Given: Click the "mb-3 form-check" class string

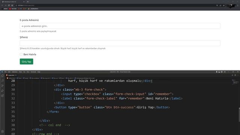Looking at the screenshot, I should pos(89,90).
